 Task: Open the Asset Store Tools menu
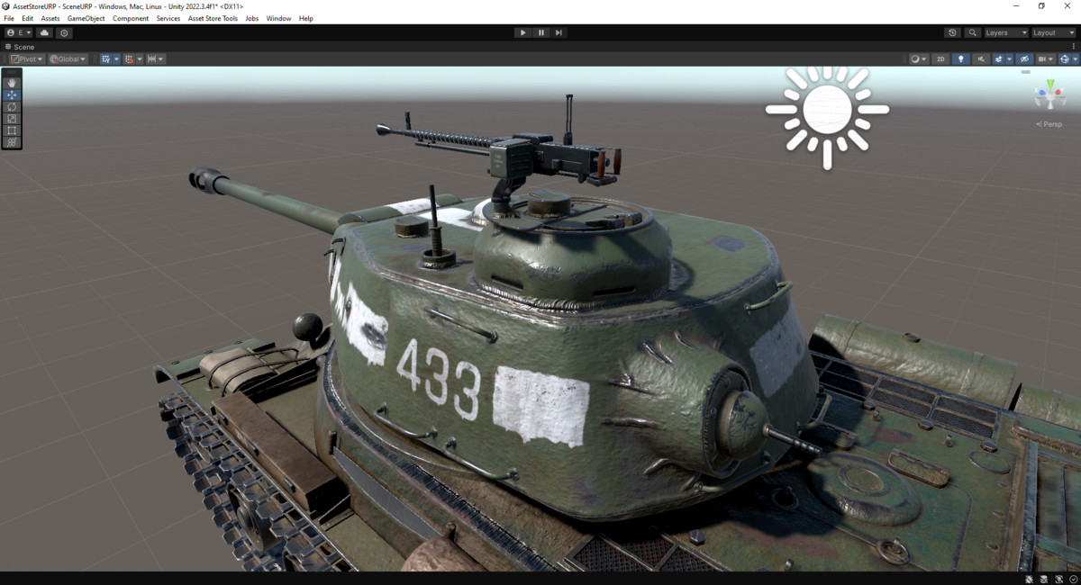(x=213, y=17)
